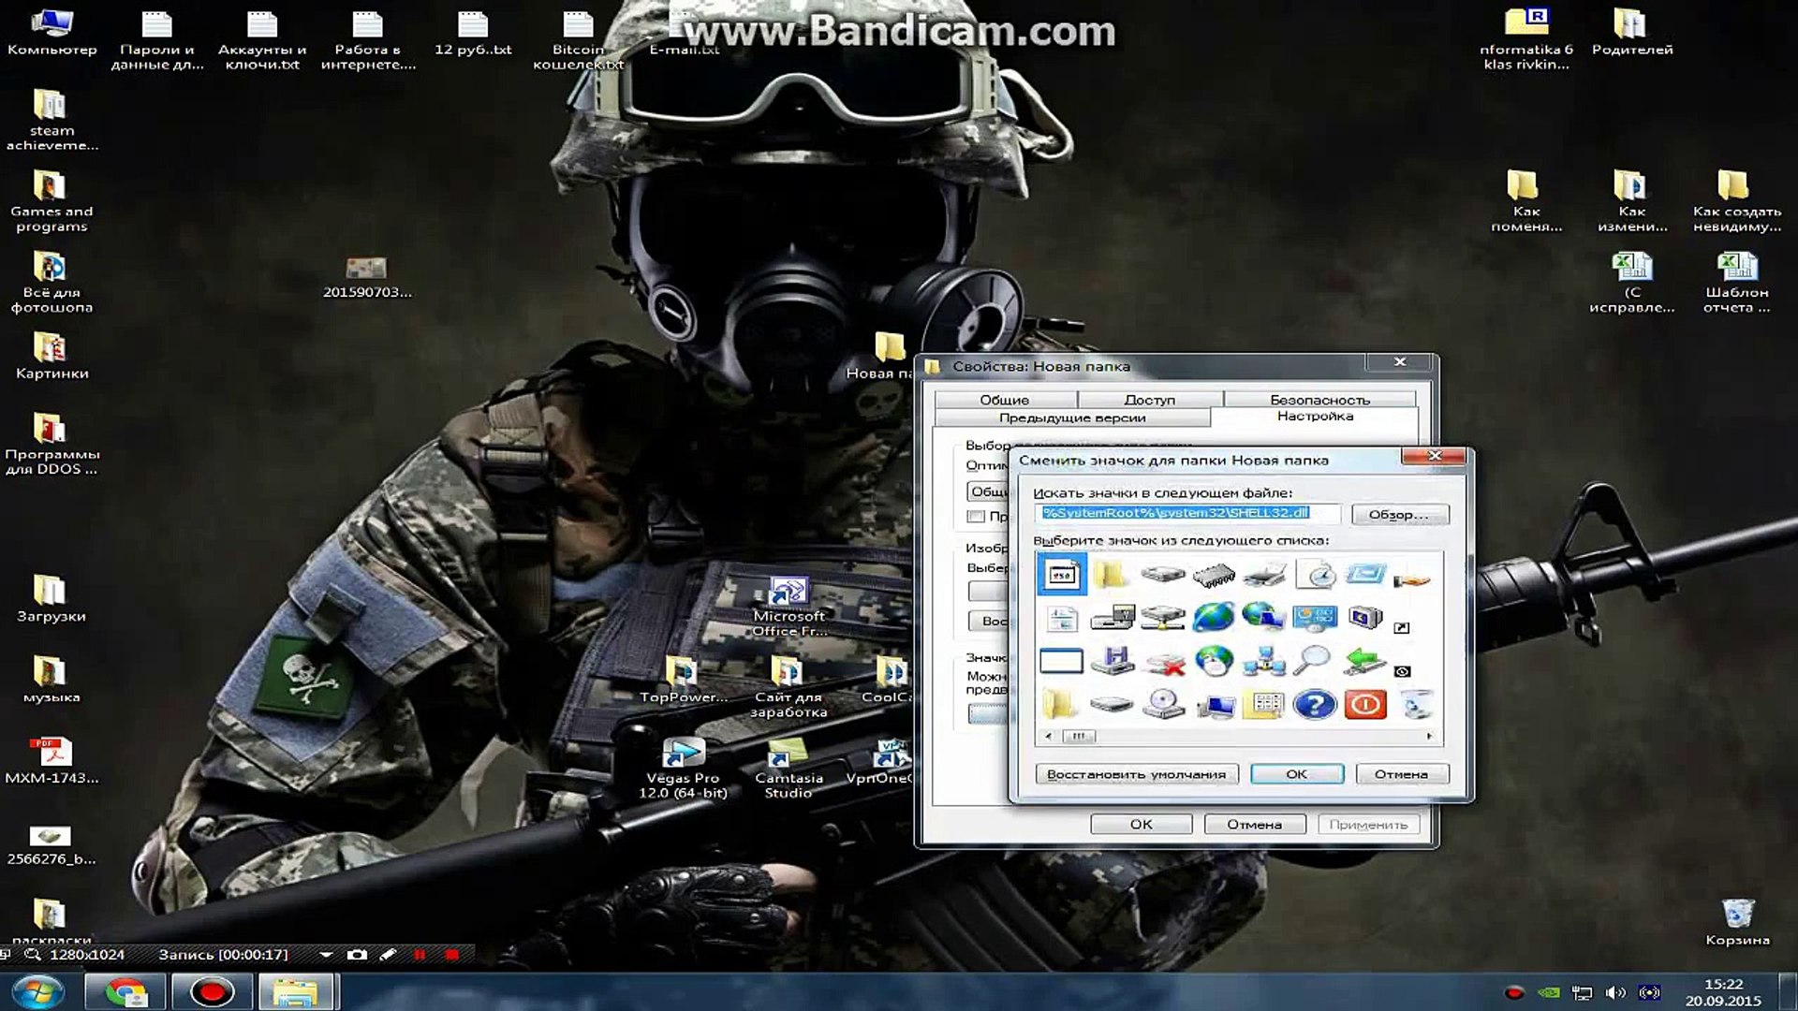Screen dimensions: 1798x1011
Task: Open the Безопасность tab
Action: (1319, 399)
